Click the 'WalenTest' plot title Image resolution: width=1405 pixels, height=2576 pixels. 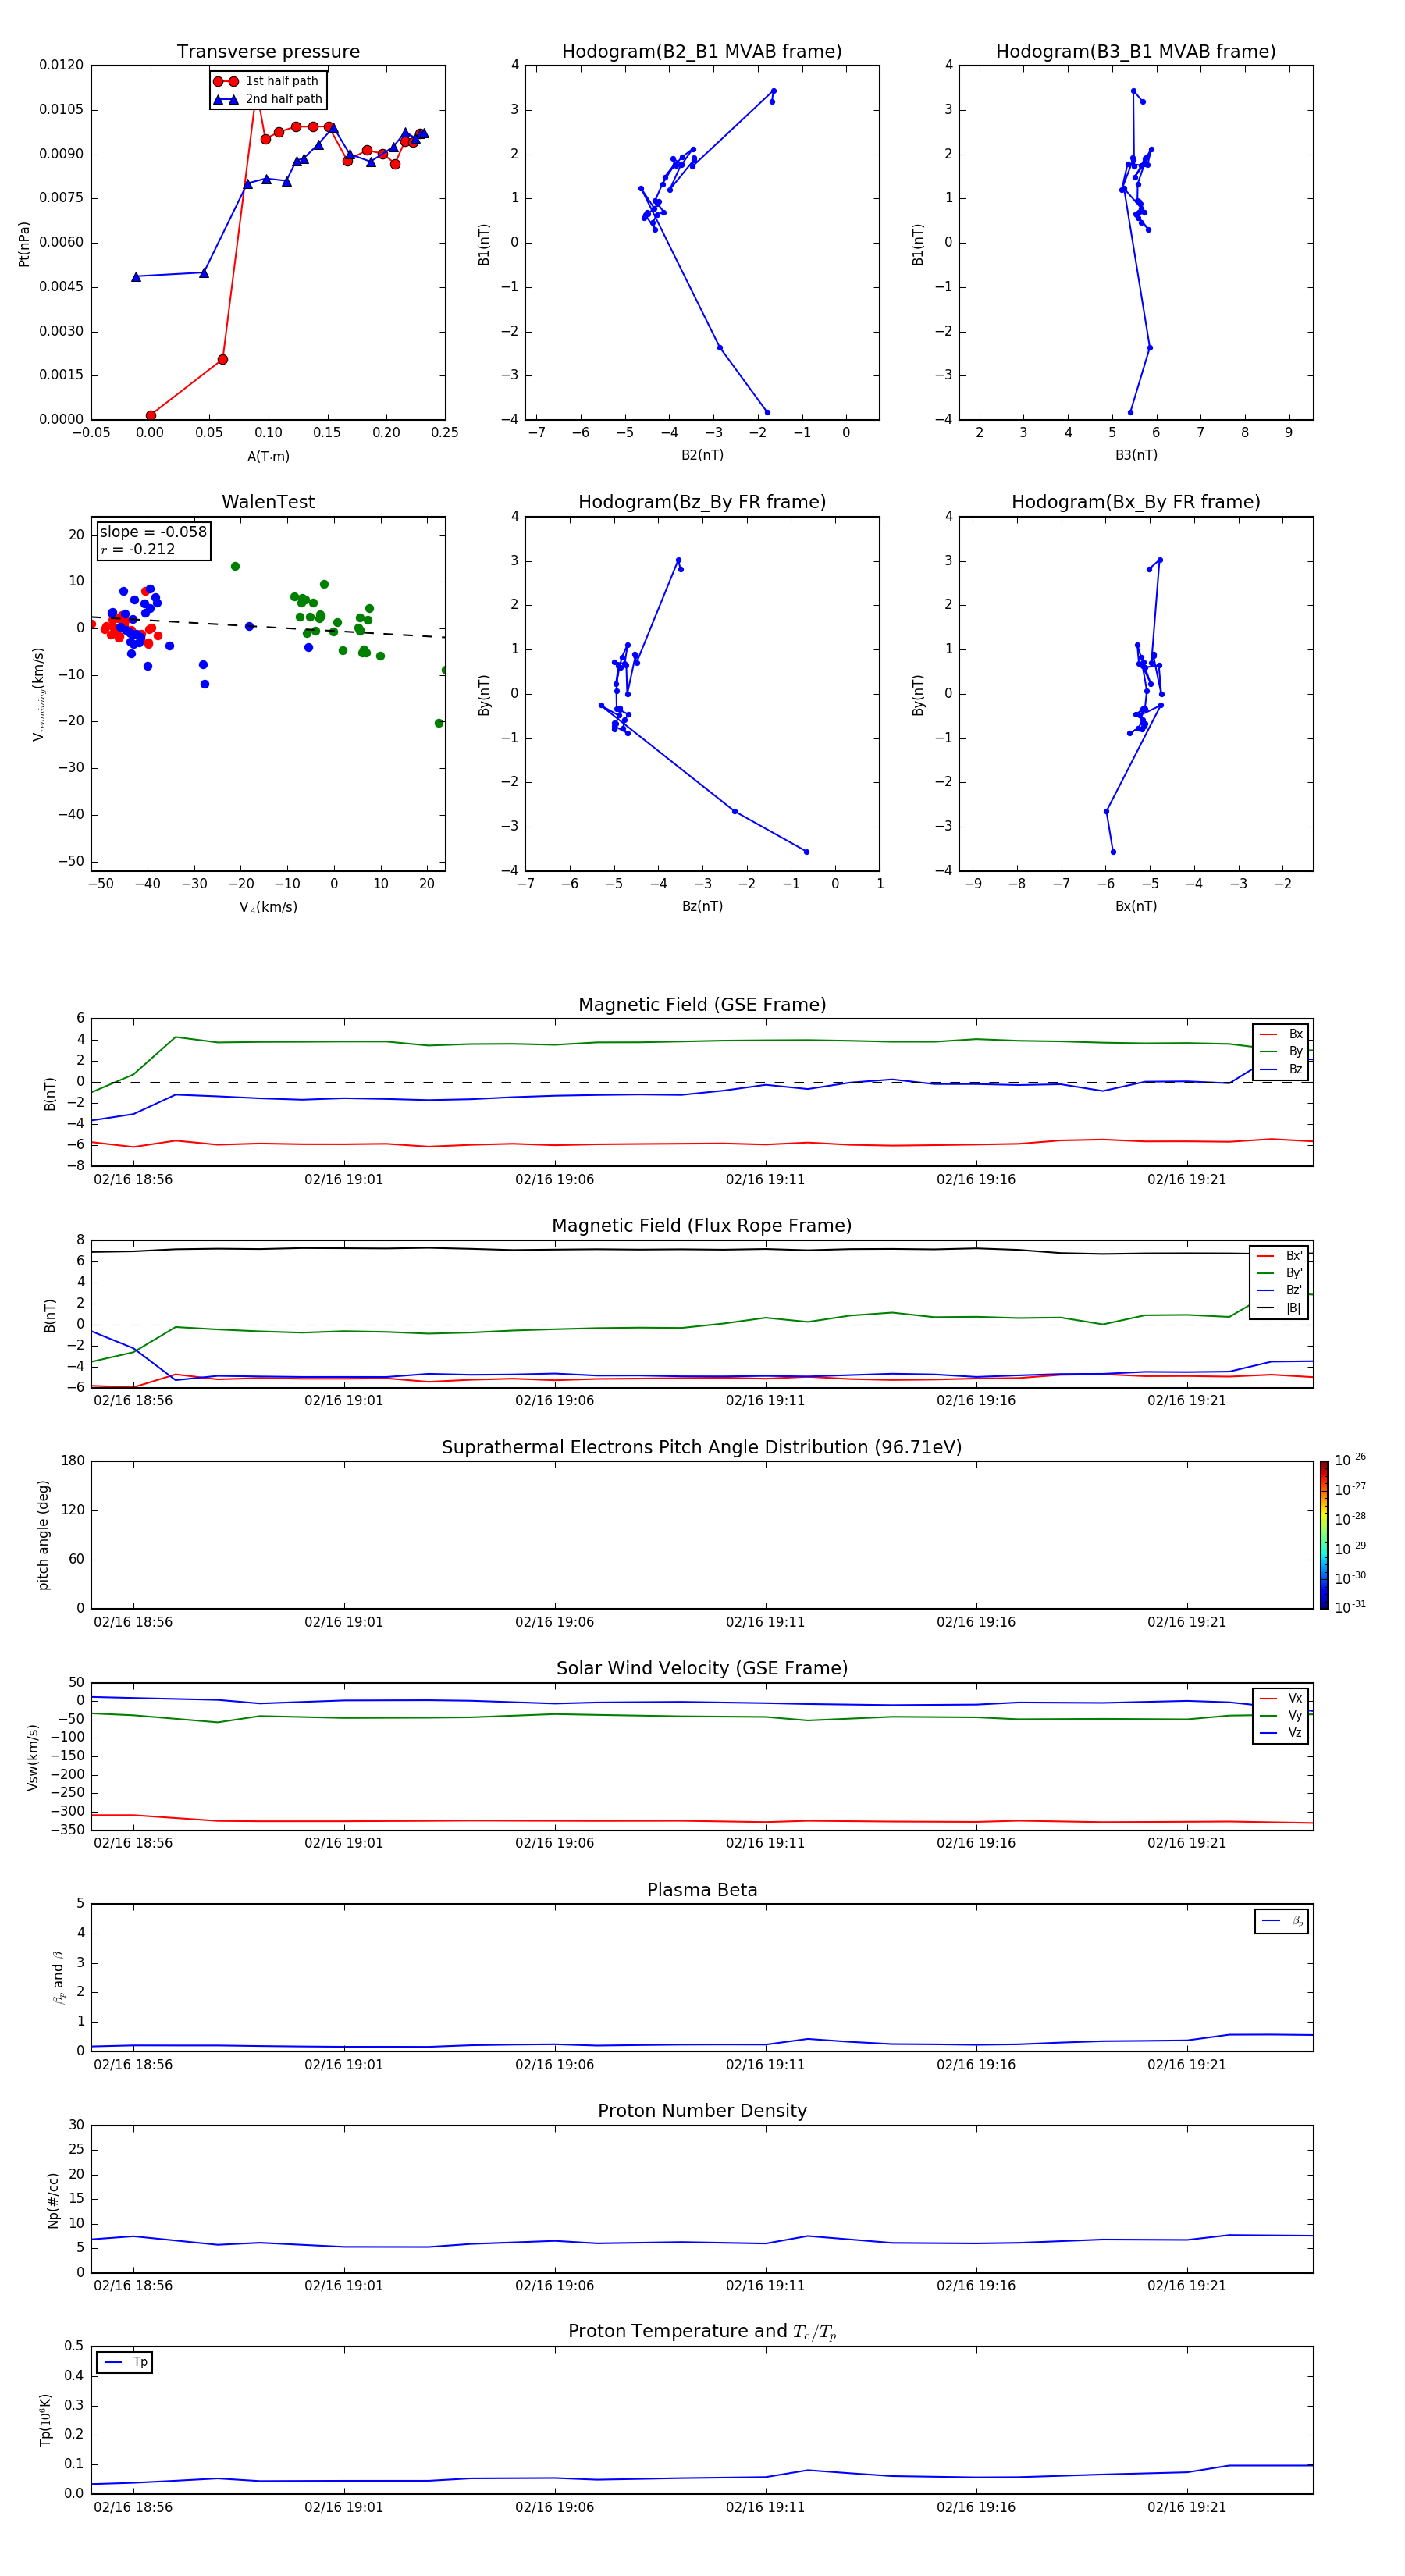tap(268, 502)
